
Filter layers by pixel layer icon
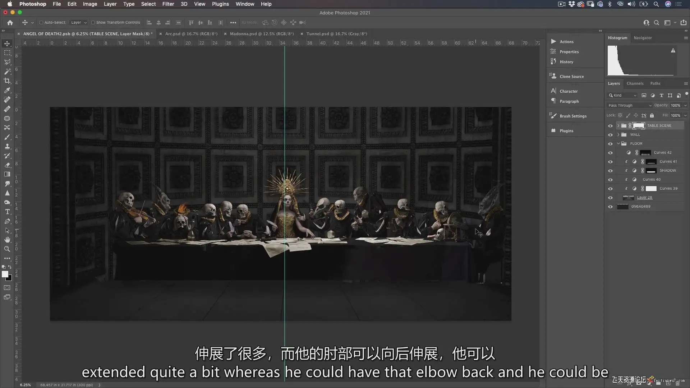[644, 96]
